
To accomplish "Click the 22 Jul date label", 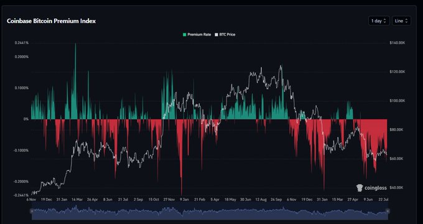I will coord(383,200).
